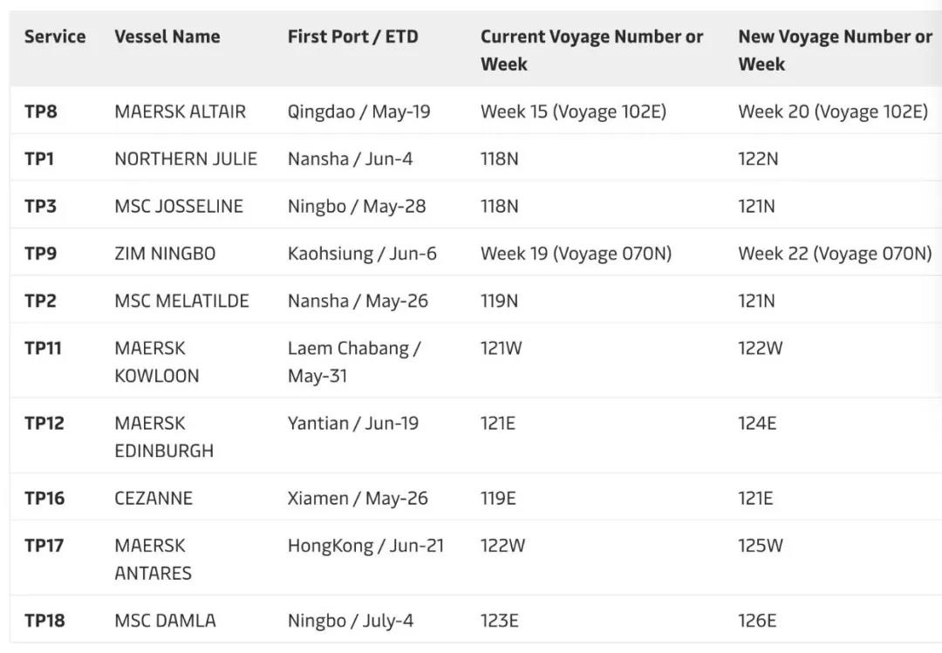Viewport: 942px width, 653px height.
Task: Click the Vessel Name column header
Action: pos(167,37)
